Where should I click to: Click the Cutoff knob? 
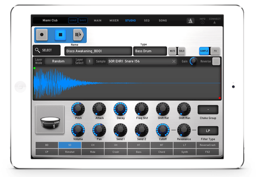coord(163,129)
